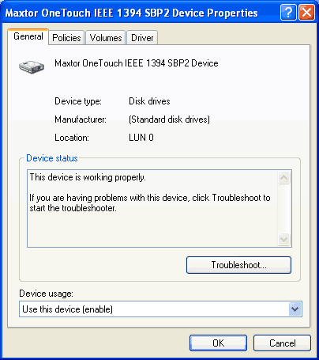Click the LUN 0 location value
The width and height of the screenshot is (319, 360).
tap(141, 138)
